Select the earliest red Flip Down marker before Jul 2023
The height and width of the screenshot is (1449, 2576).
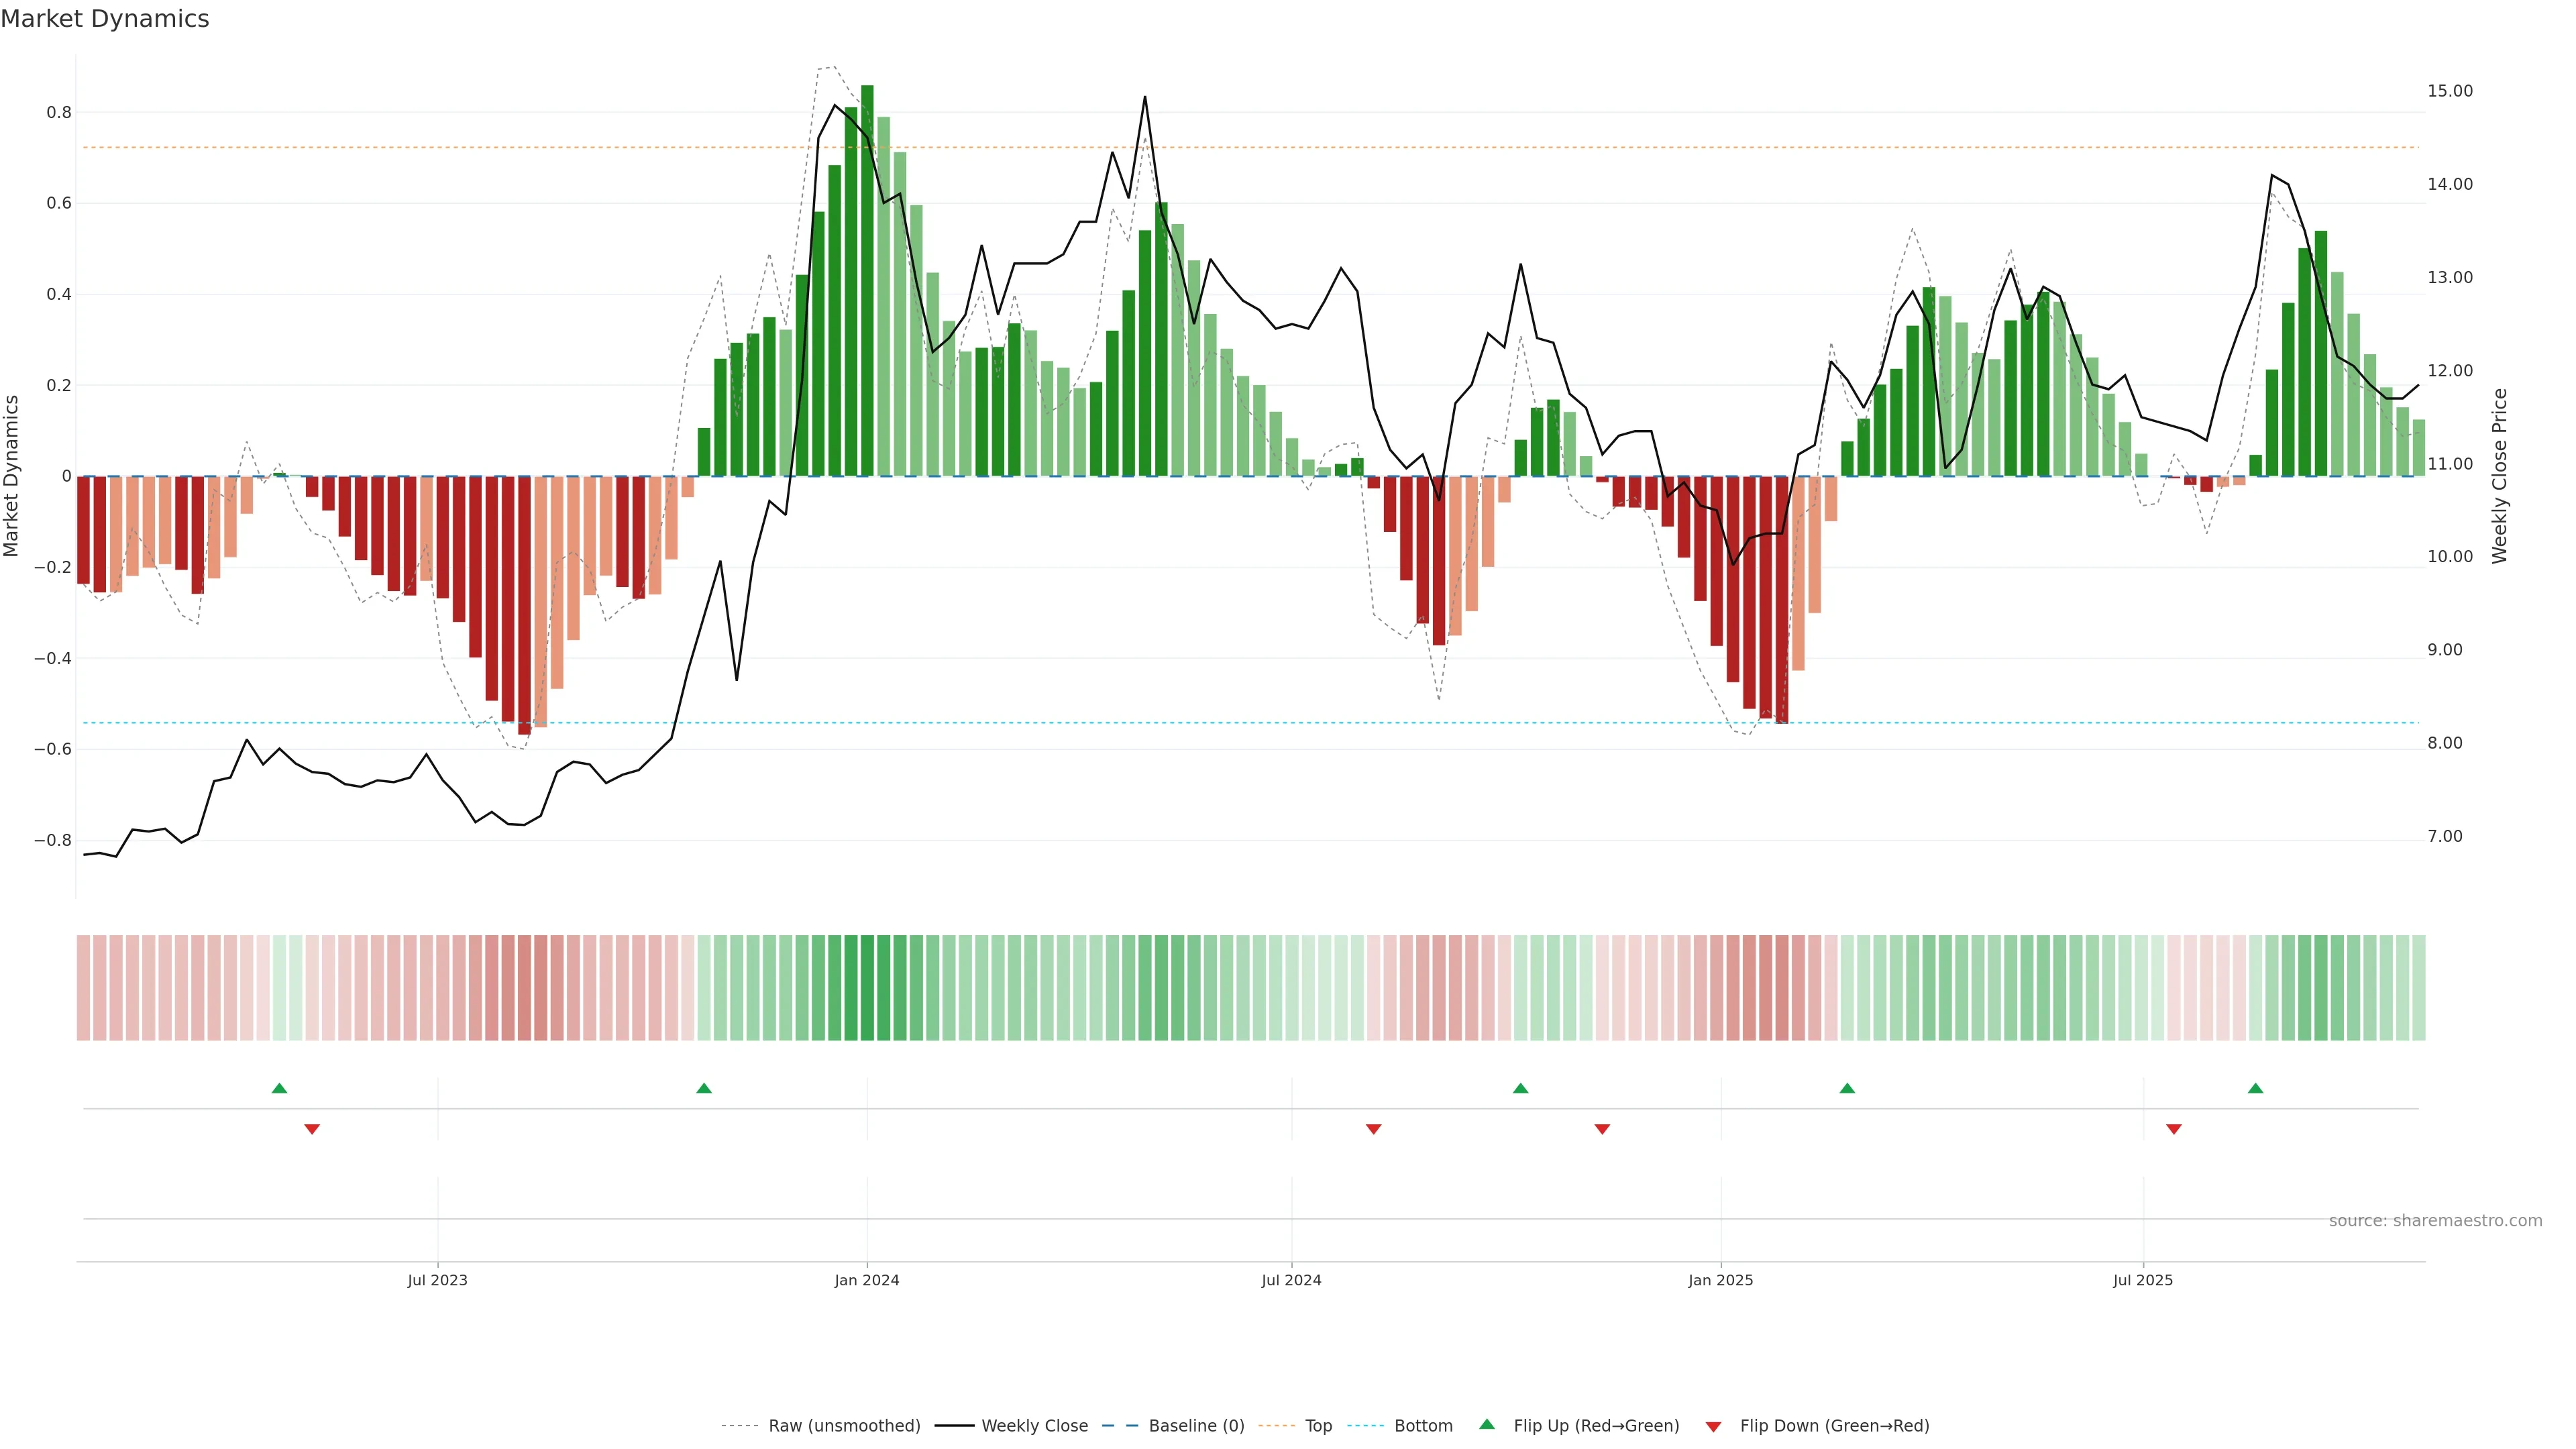click(312, 1129)
